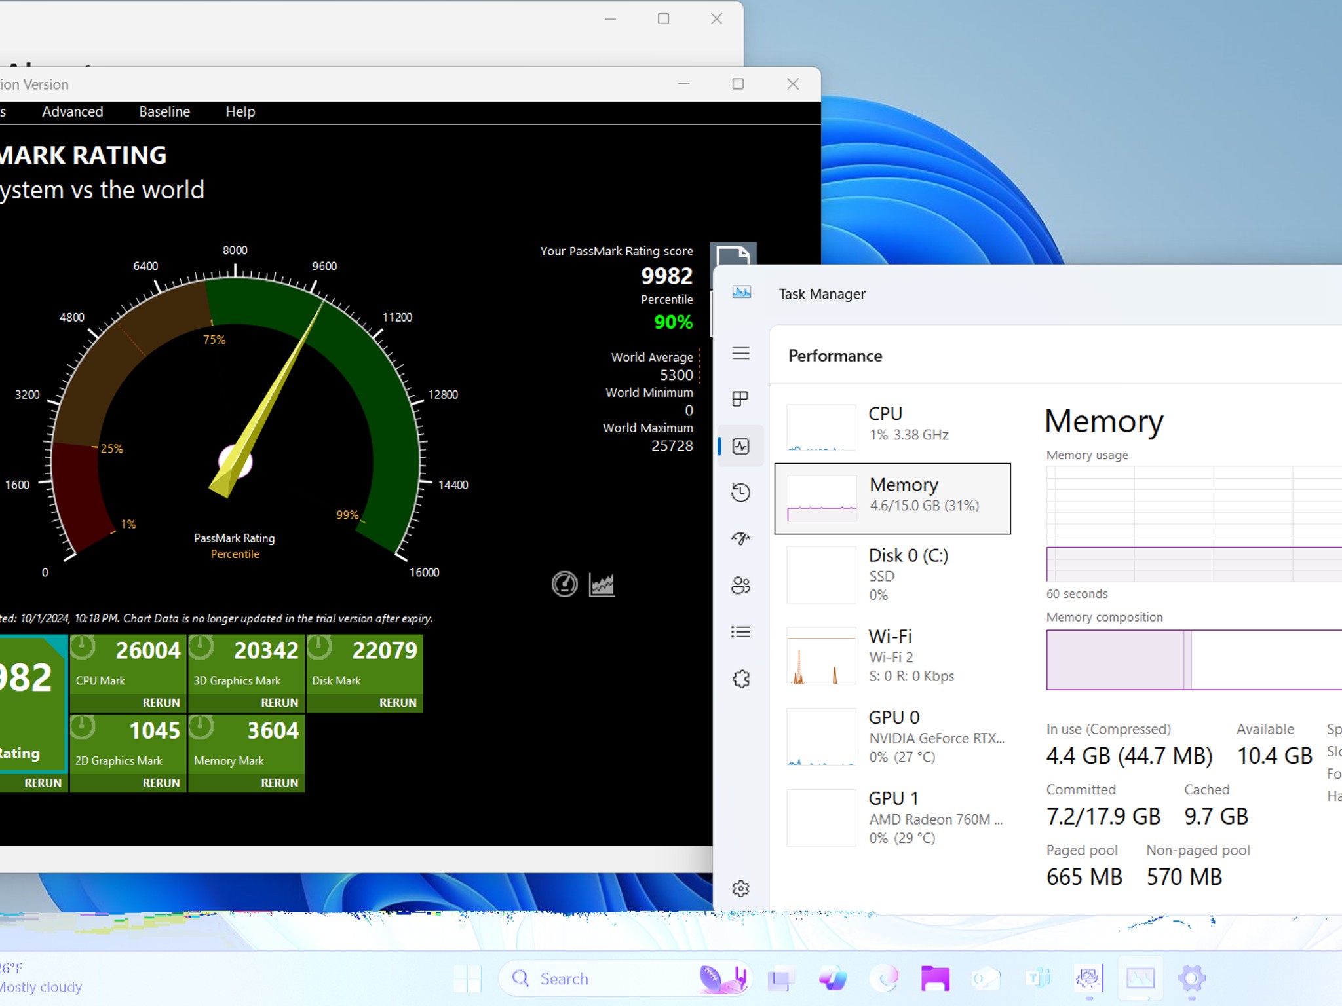Click the Disk Mark run icon
This screenshot has width=1342, height=1006.
319,648
